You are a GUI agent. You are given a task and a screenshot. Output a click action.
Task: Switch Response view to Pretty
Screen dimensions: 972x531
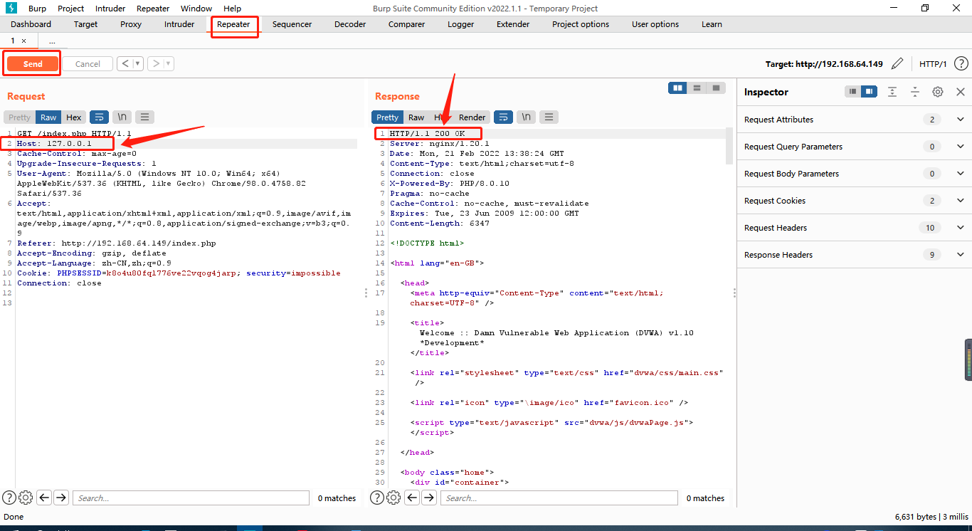(x=388, y=117)
